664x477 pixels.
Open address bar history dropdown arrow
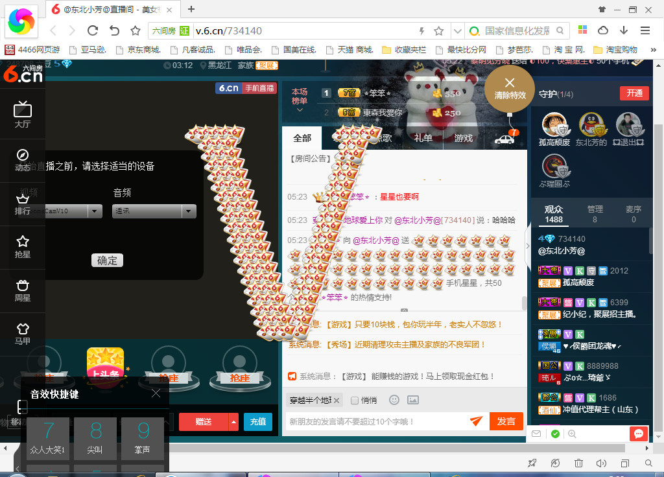click(457, 31)
